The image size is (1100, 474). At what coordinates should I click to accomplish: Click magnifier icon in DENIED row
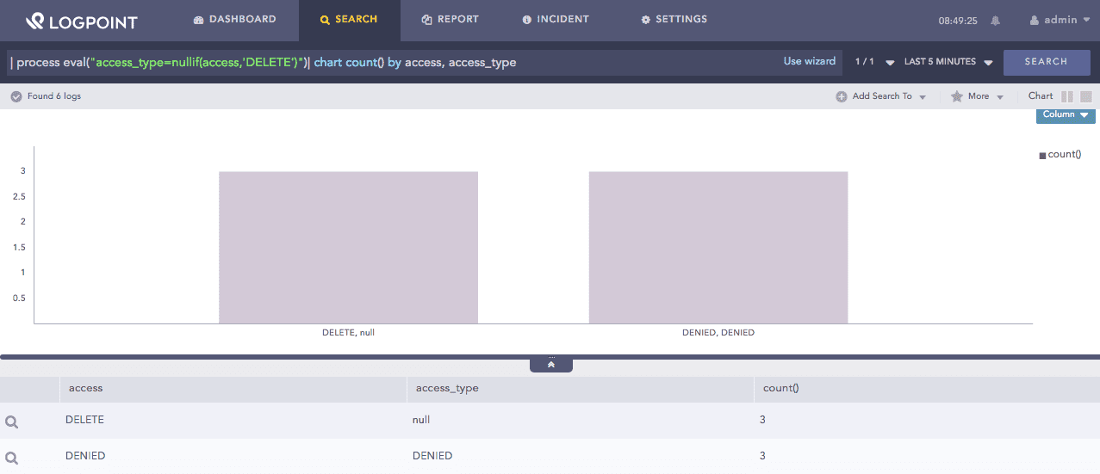[x=12, y=458]
